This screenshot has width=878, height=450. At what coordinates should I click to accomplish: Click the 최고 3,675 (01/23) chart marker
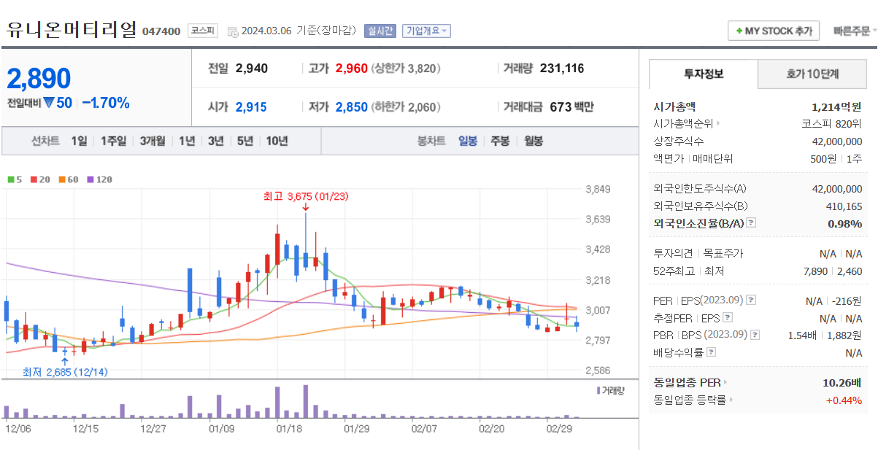coord(305,195)
